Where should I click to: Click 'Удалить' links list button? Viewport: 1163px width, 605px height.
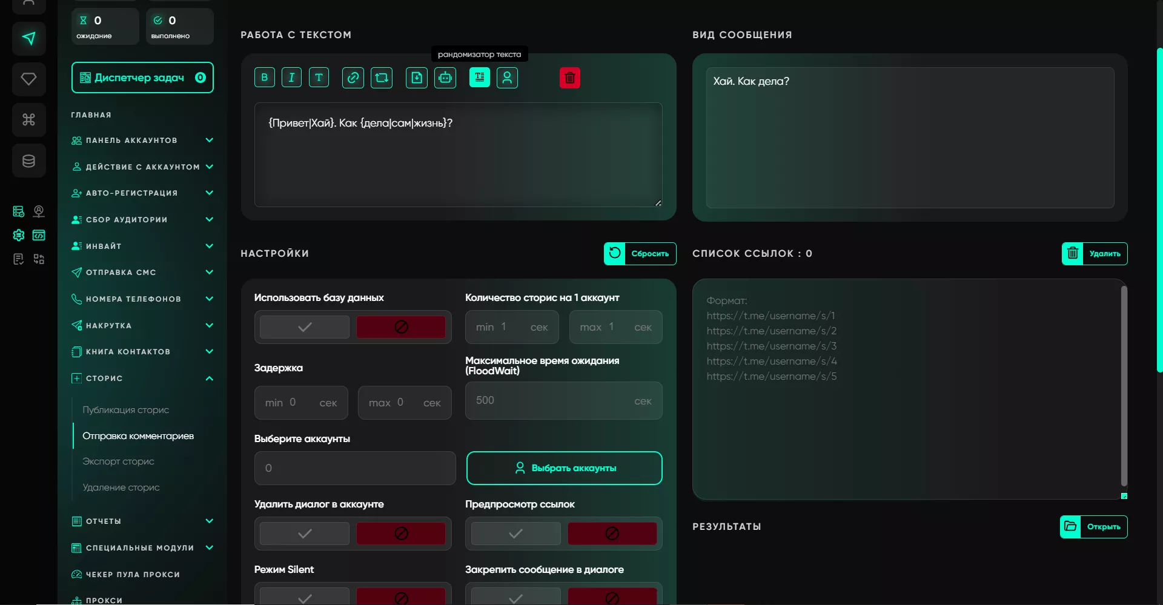(1095, 254)
